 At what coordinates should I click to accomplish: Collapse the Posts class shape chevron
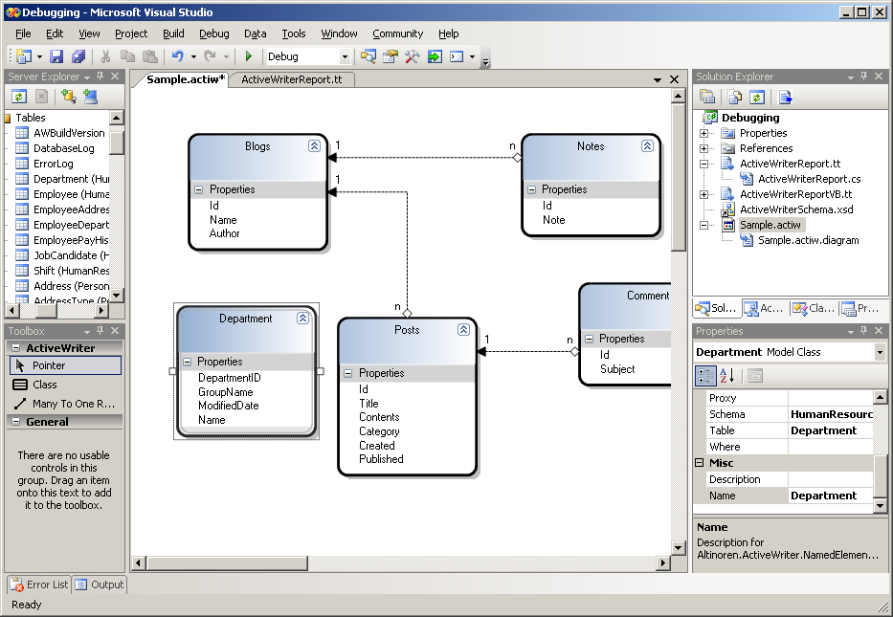click(463, 329)
